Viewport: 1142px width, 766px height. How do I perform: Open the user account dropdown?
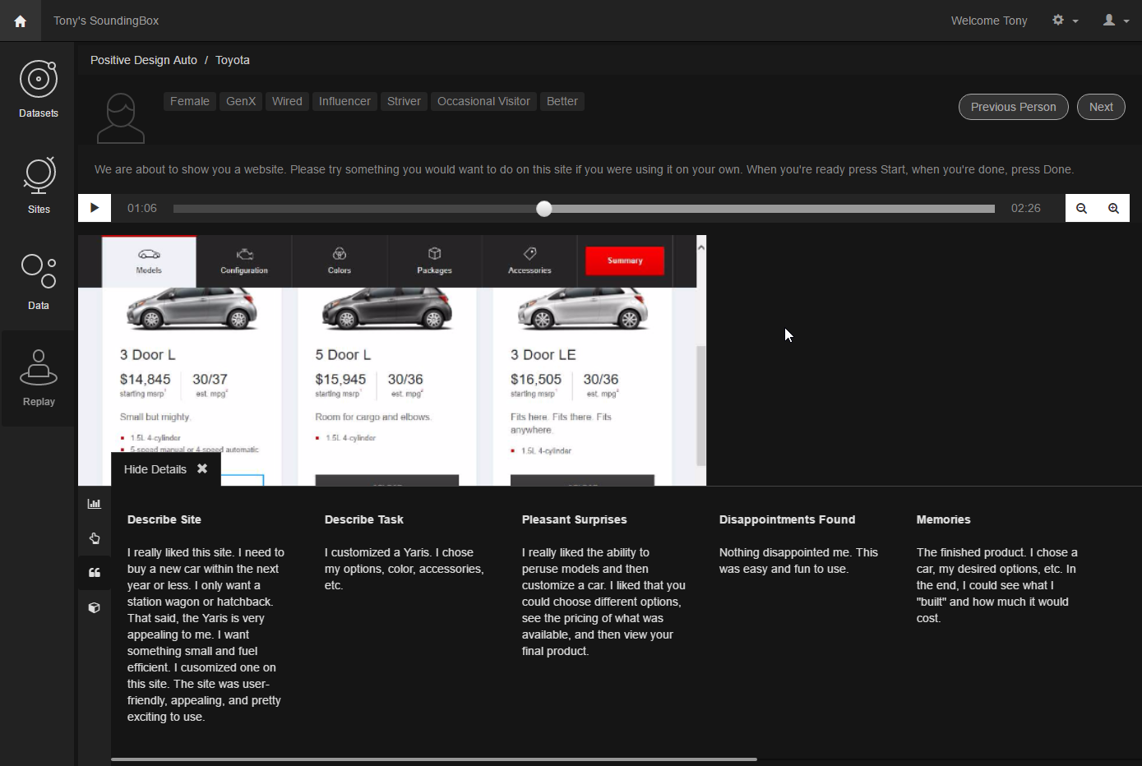pyautogui.click(x=1116, y=21)
